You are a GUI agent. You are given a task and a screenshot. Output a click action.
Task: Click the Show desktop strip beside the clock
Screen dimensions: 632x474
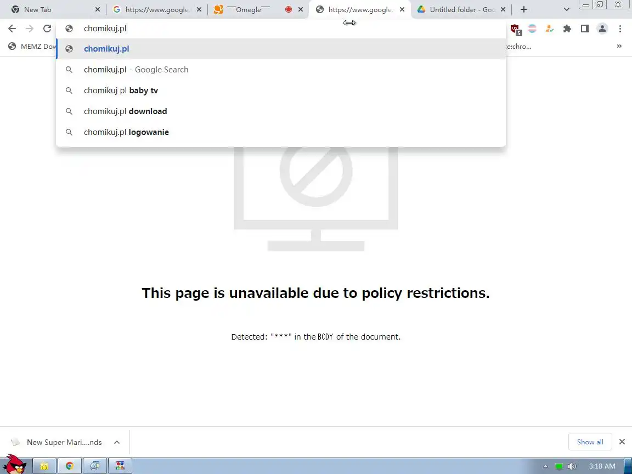(628, 466)
